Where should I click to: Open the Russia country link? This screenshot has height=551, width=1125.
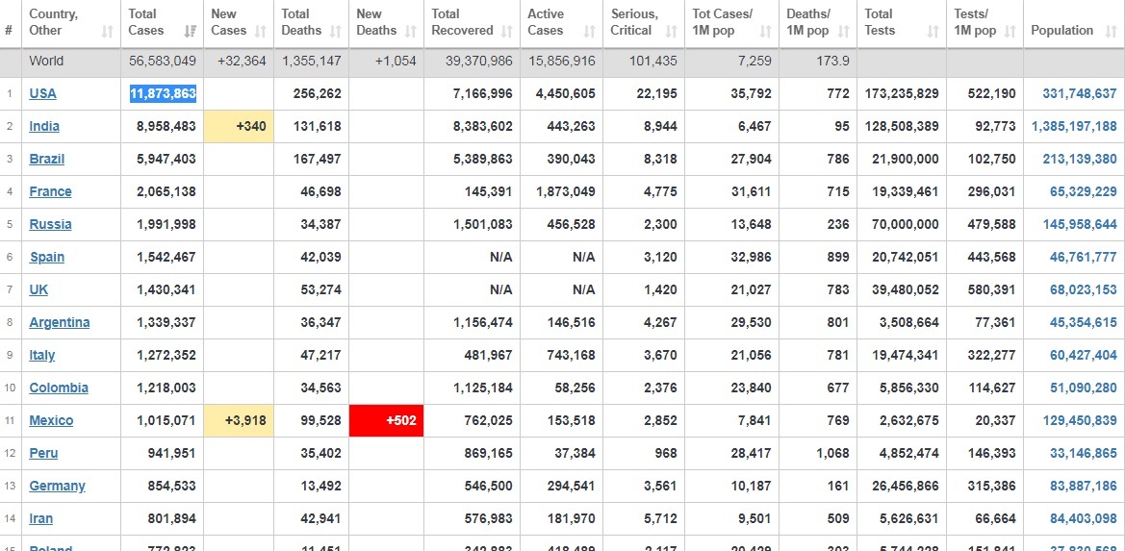pos(50,224)
